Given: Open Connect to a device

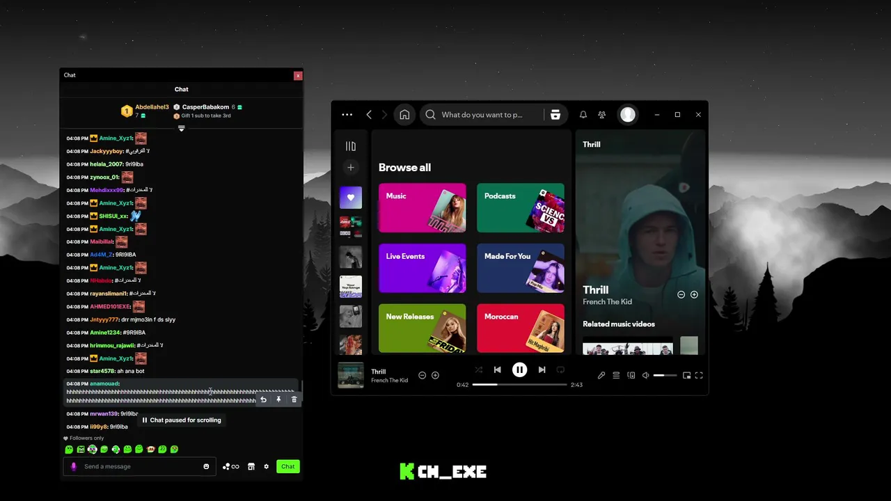Looking at the screenshot, I should (x=631, y=376).
